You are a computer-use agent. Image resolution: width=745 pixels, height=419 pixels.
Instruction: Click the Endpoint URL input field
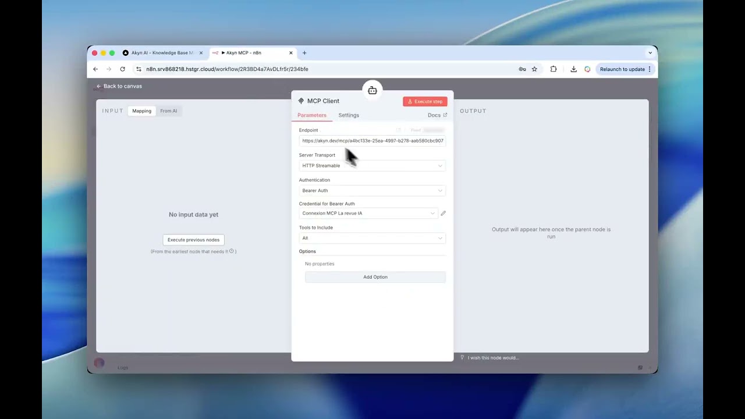pyautogui.click(x=372, y=141)
